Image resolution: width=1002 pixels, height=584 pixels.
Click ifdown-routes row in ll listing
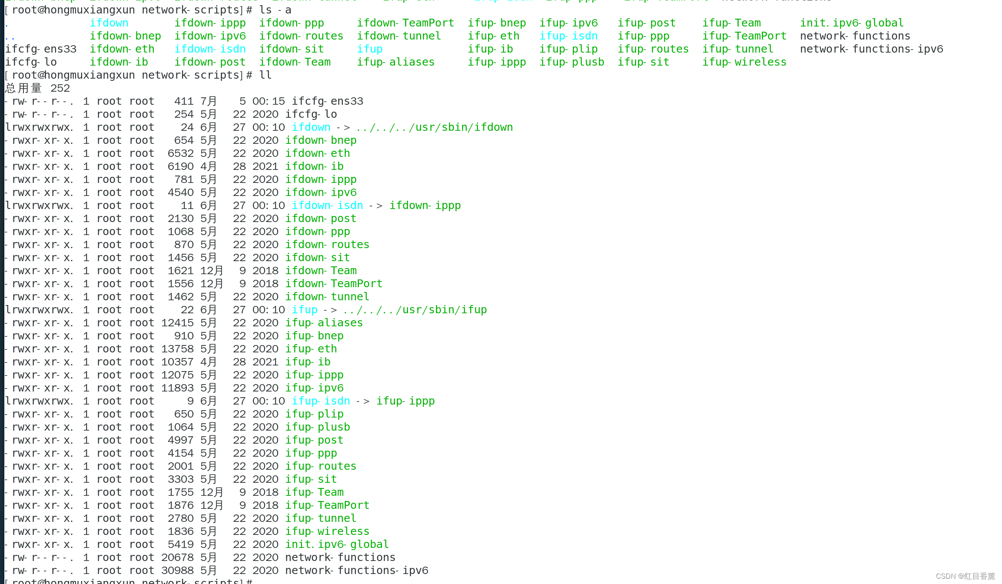[x=327, y=245]
